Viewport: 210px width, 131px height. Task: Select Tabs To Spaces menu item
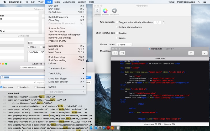coord(66,31)
